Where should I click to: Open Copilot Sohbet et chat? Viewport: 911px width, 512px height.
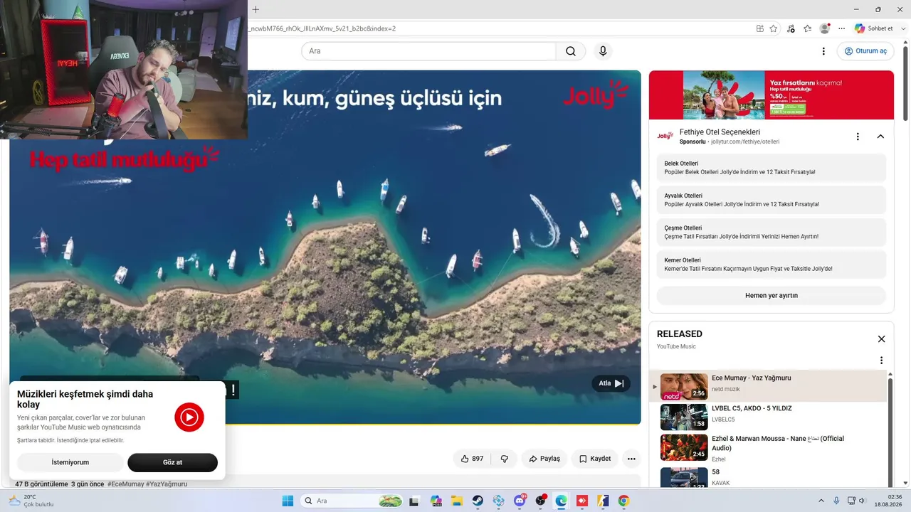[873, 28]
